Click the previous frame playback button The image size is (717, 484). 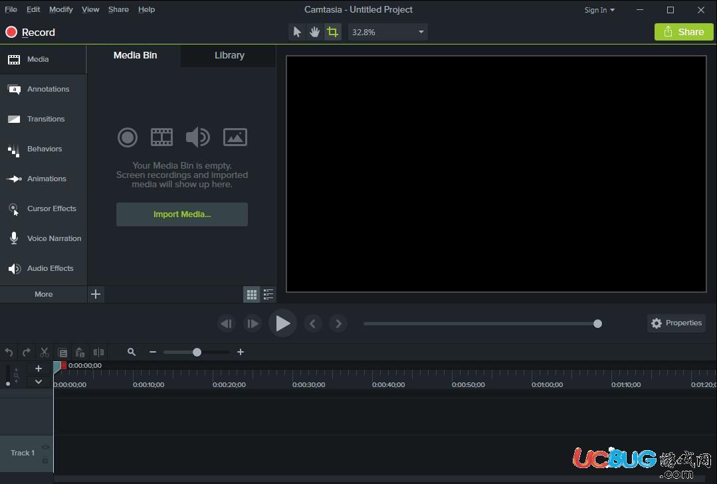point(227,323)
